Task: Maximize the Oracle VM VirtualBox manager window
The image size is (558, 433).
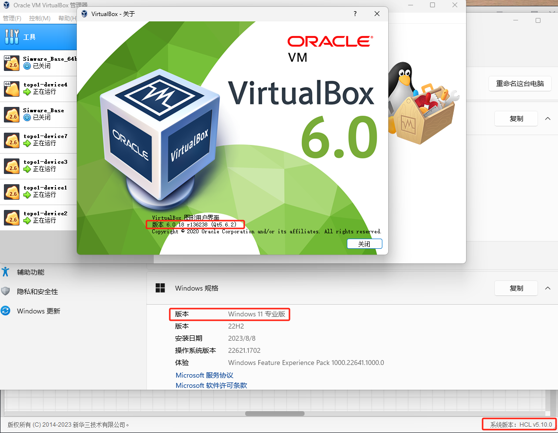Action: pos(432,5)
